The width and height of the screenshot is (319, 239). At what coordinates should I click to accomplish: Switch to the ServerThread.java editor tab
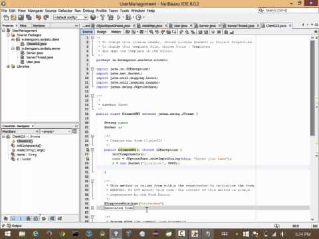(x=241, y=26)
